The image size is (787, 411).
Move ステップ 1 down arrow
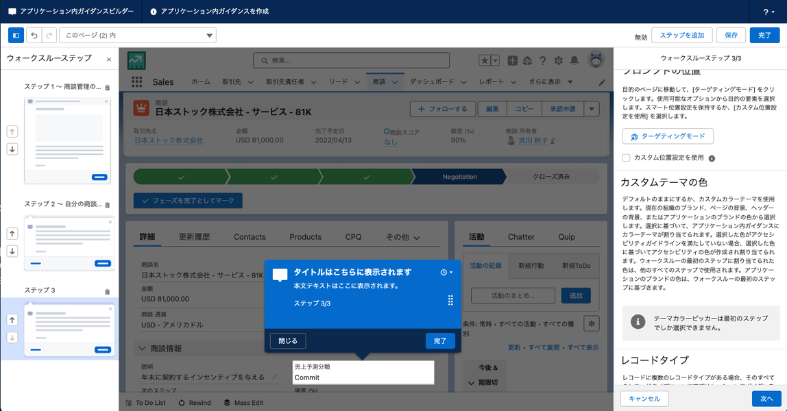(12, 149)
